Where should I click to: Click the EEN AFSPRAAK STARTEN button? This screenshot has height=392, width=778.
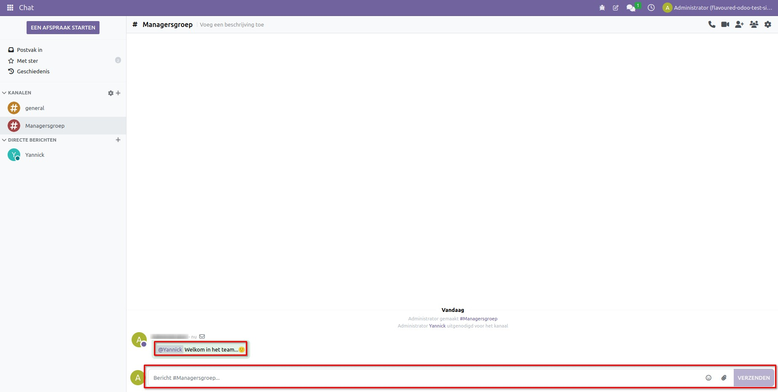pyautogui.click(x=62, y=27)
